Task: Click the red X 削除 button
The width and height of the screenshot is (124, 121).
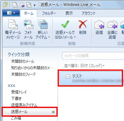Action: pos(83,27)
